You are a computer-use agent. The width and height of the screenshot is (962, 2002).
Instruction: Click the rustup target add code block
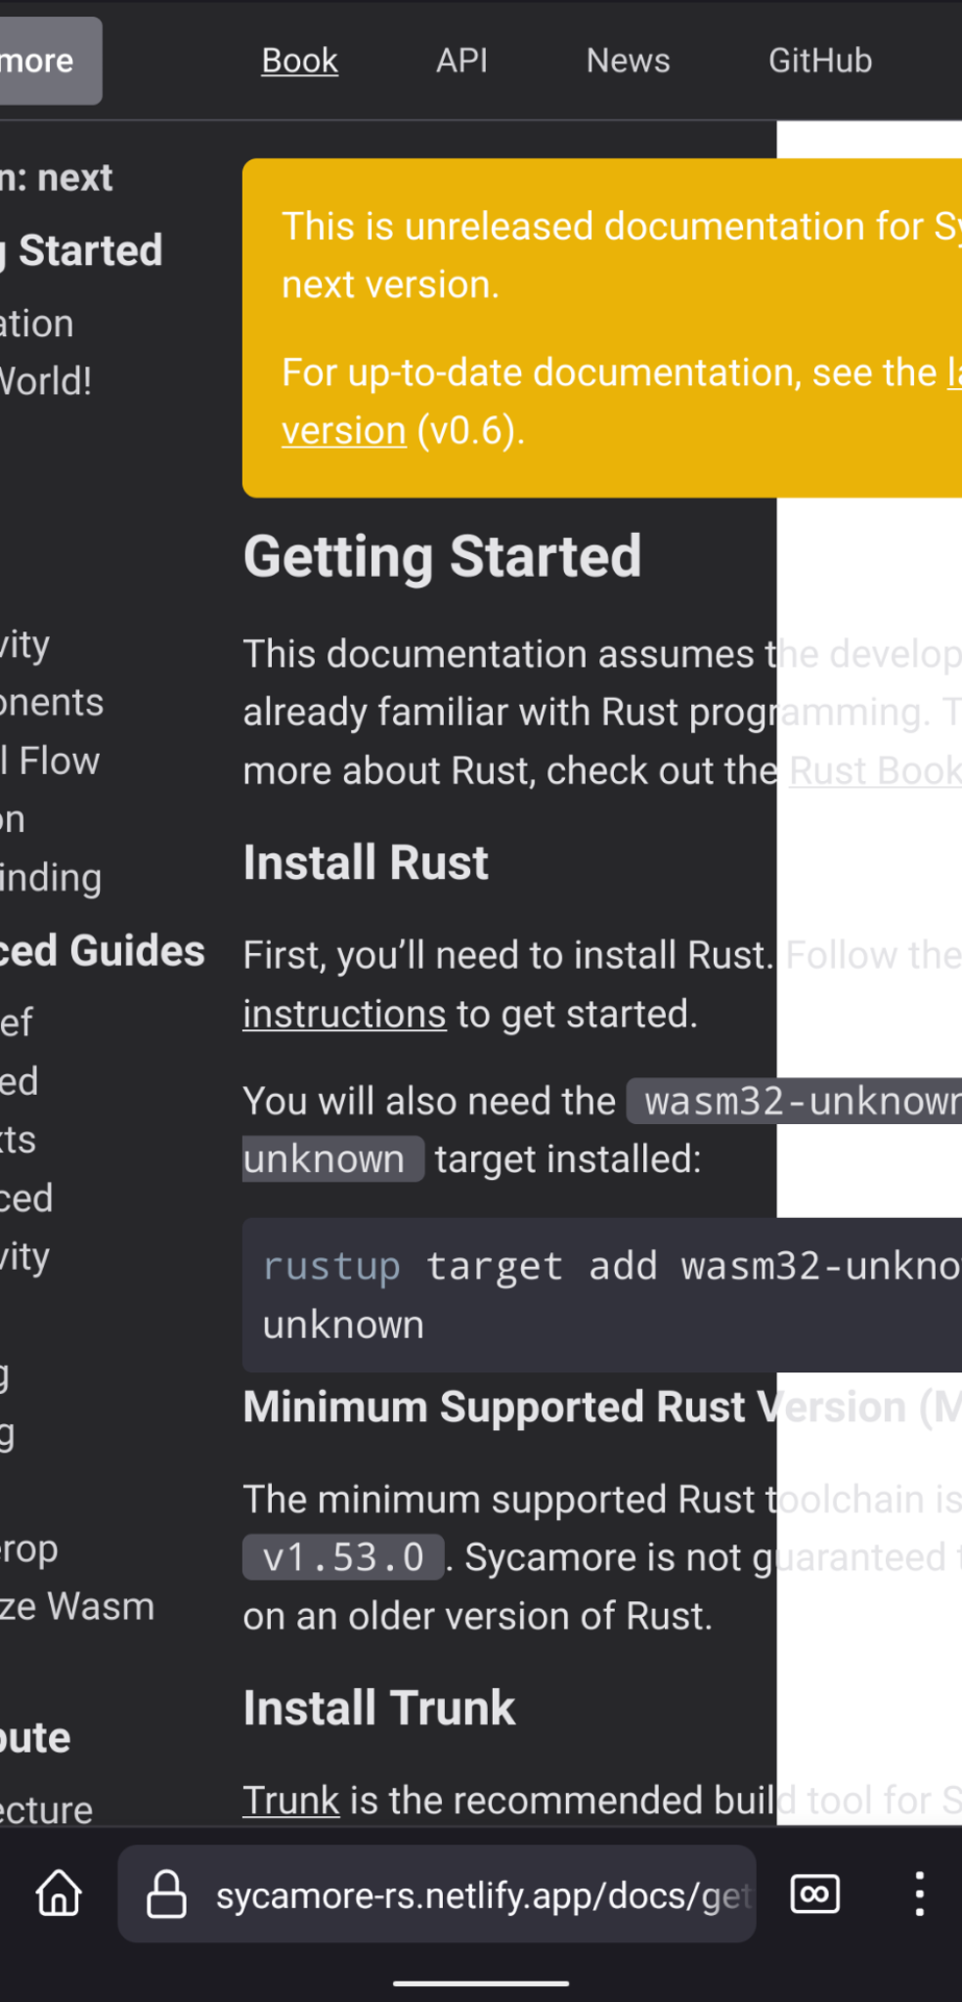click(602, 1295)
